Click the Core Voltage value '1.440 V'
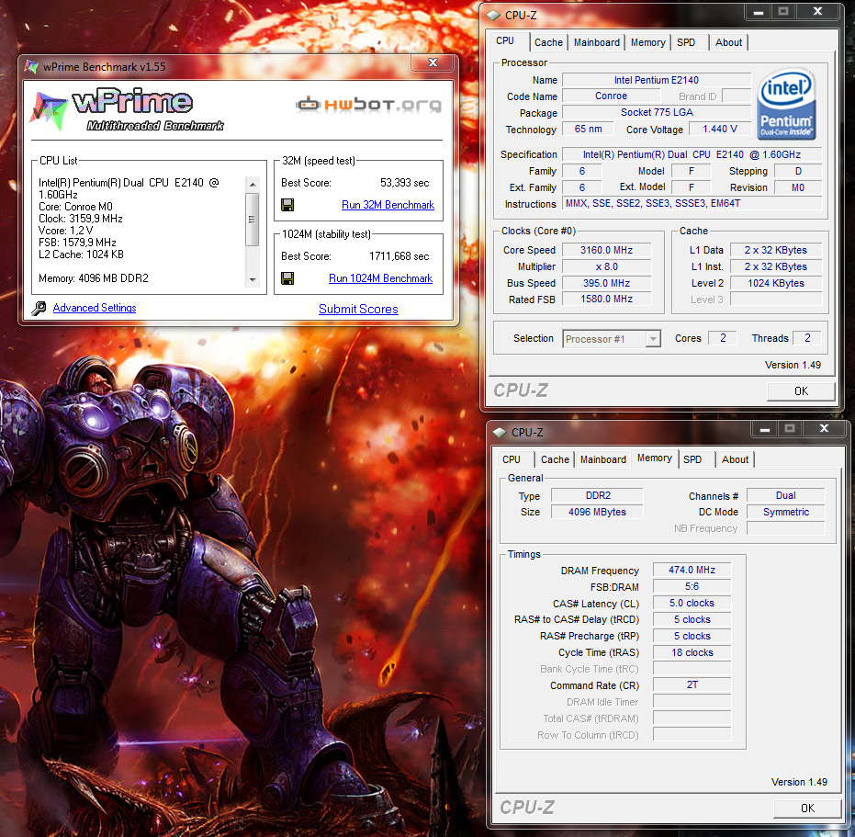 [x=720, y=129]
